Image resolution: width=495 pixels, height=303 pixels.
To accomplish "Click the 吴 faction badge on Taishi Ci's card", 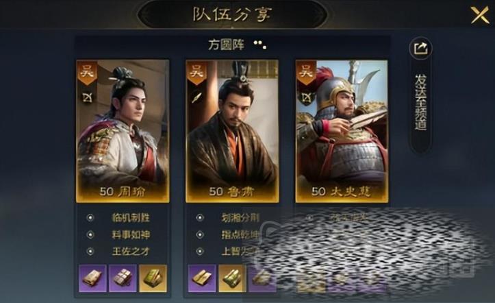I will [306, 73].
